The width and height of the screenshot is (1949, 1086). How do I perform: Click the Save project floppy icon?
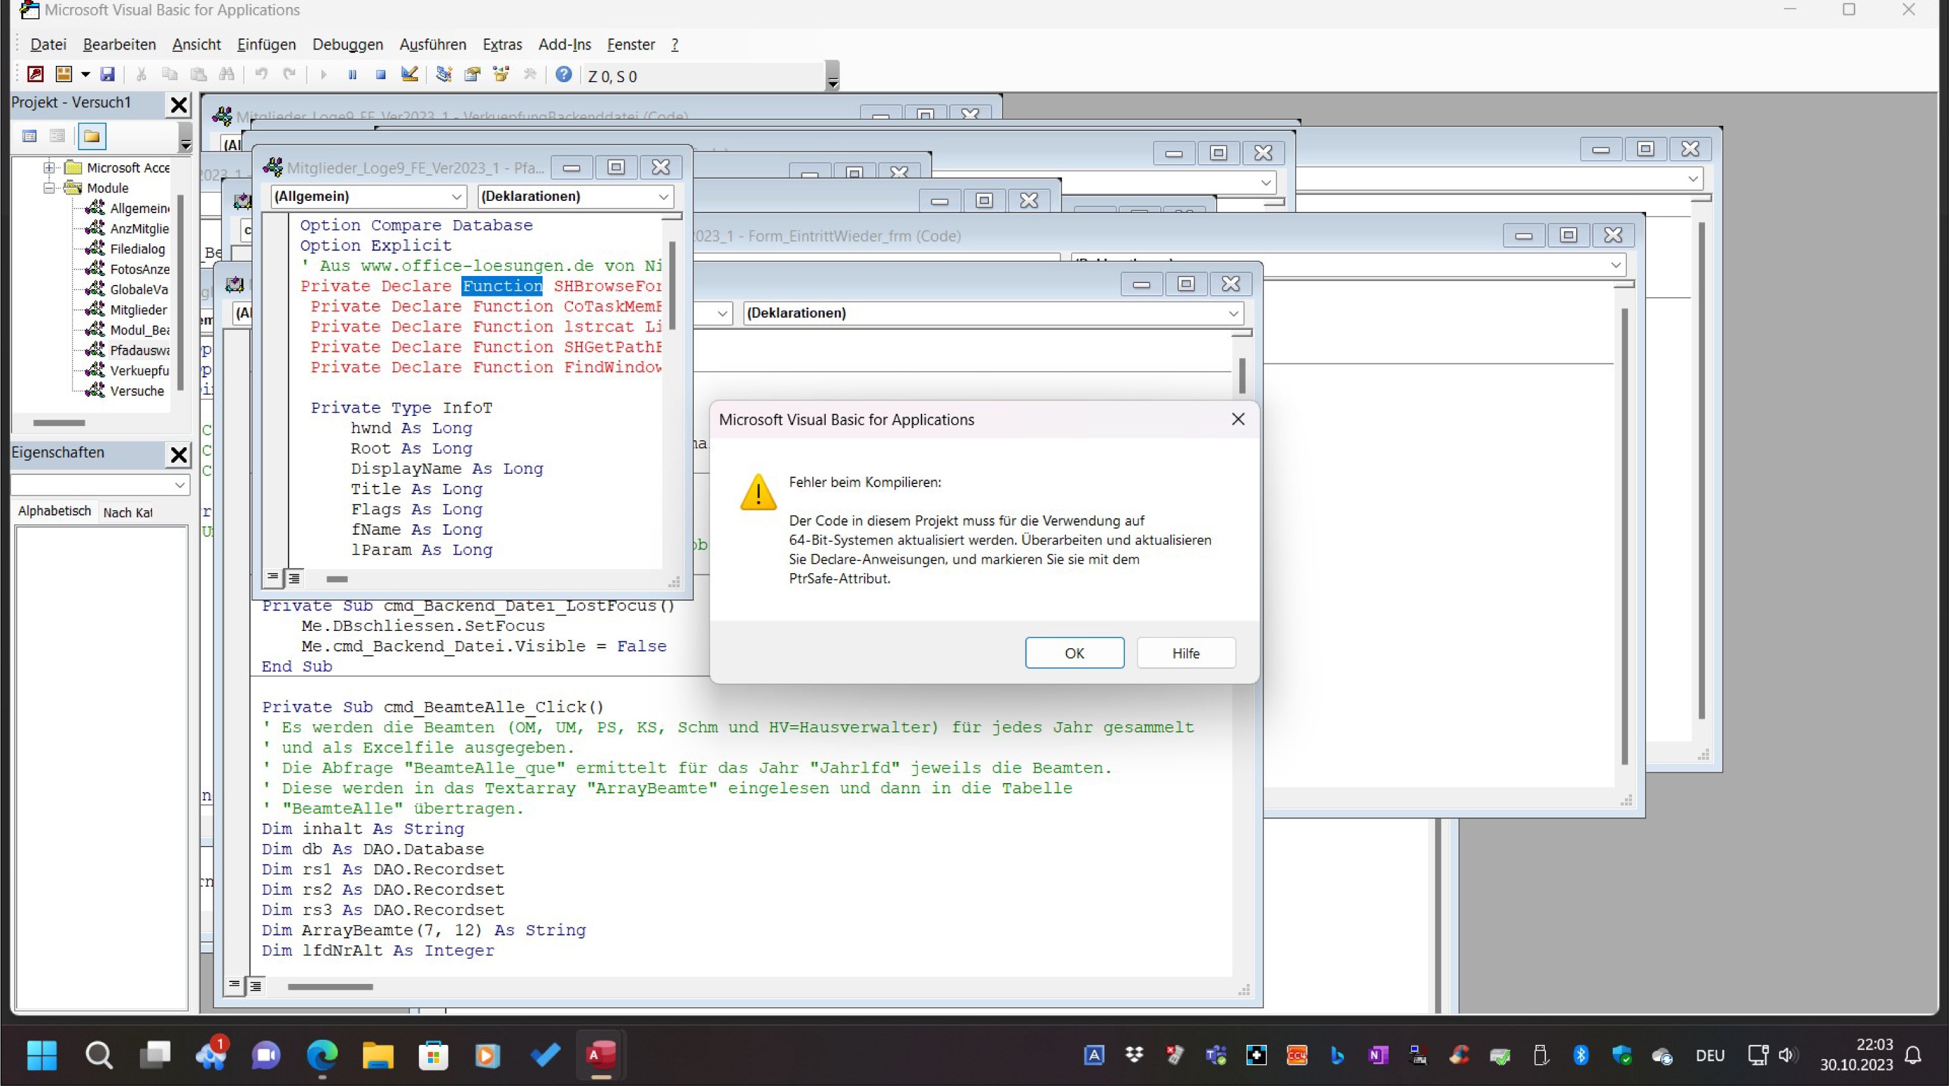[x=107, y=74]
